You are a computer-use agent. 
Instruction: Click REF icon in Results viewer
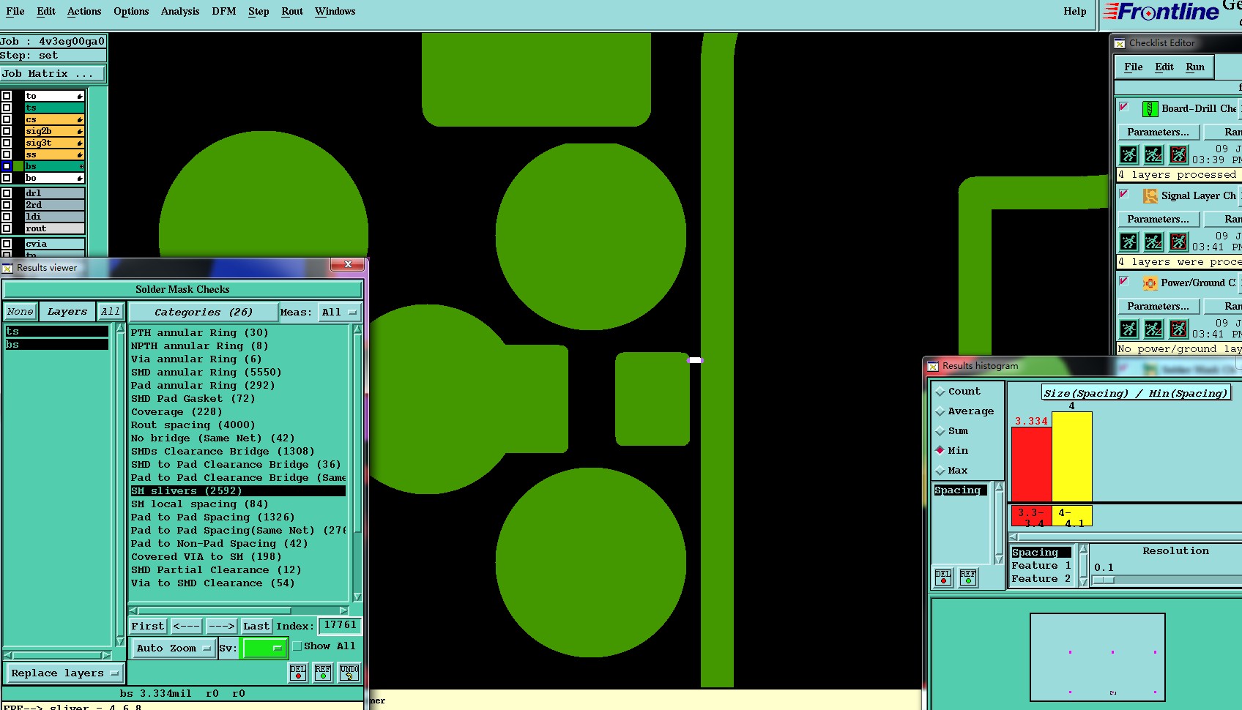[323, 673]
